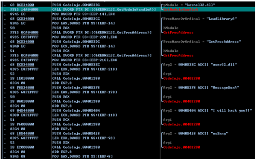Click the hex bytes '68 BCB34000'
Screen dimensions: 257x161
22,5
